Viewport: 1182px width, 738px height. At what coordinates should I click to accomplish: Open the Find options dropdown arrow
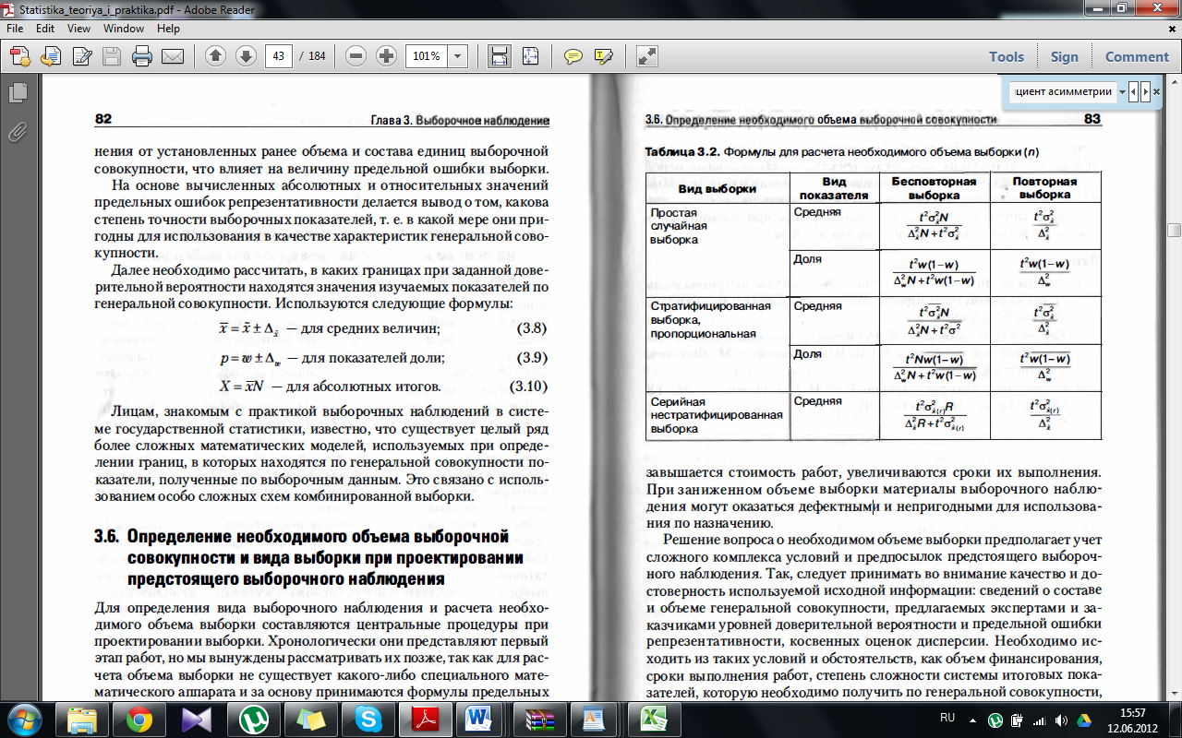tap(1122, 92)
